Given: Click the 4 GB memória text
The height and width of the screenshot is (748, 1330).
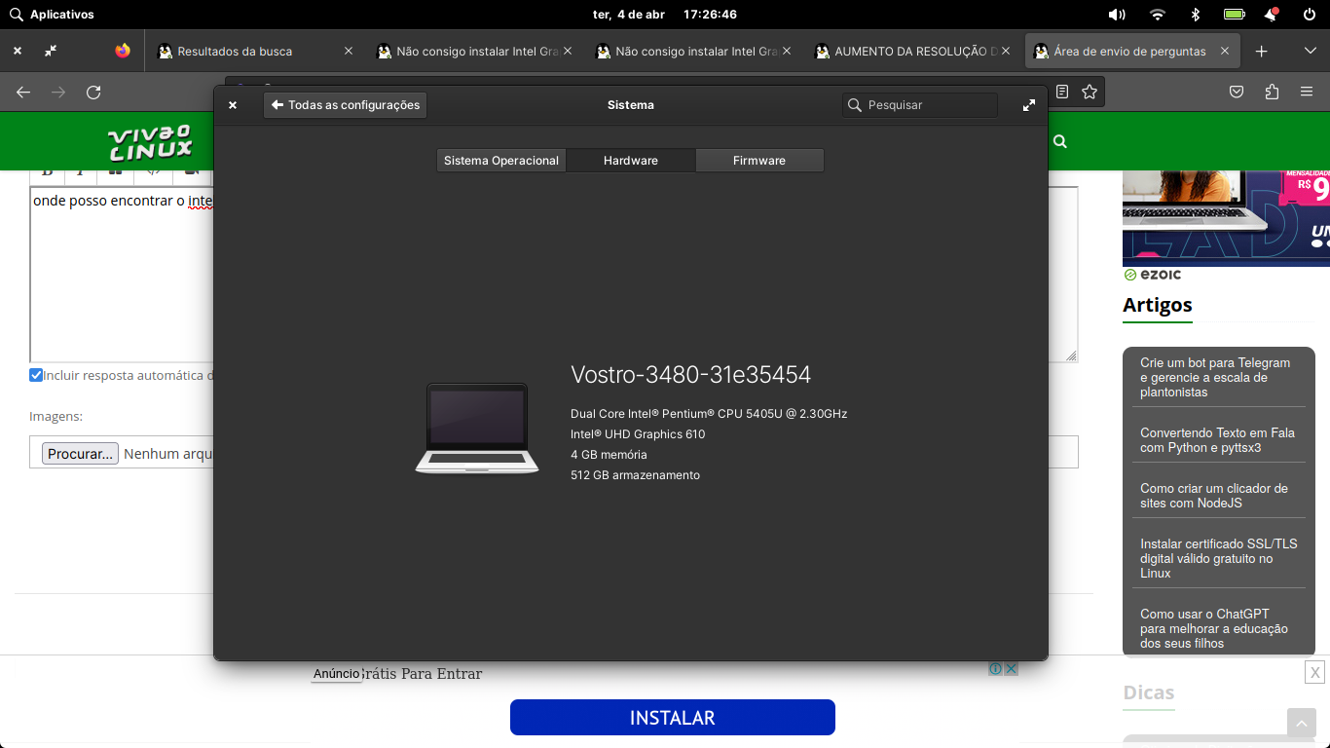Looking at the screenshot, I should 609,455.
